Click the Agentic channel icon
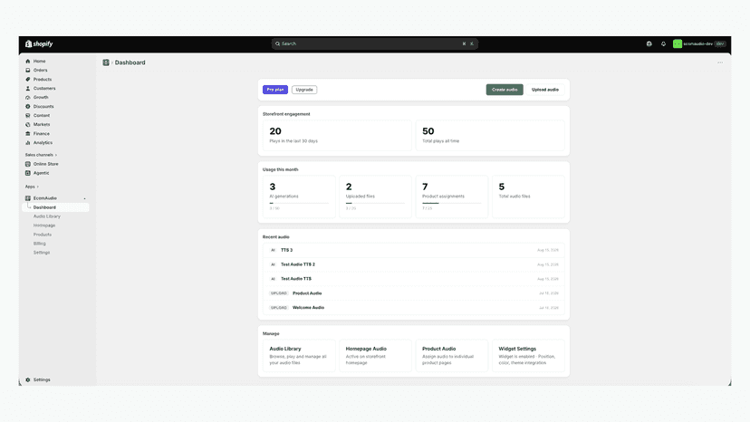This screenshot has height=422, width=750. coord(28,173)
